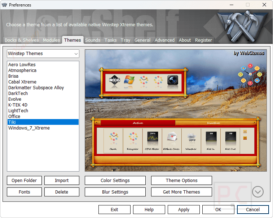273x218 pixels.
Task: Click the Windows logo icon in preview dock
Action: (x=129, y=80)
